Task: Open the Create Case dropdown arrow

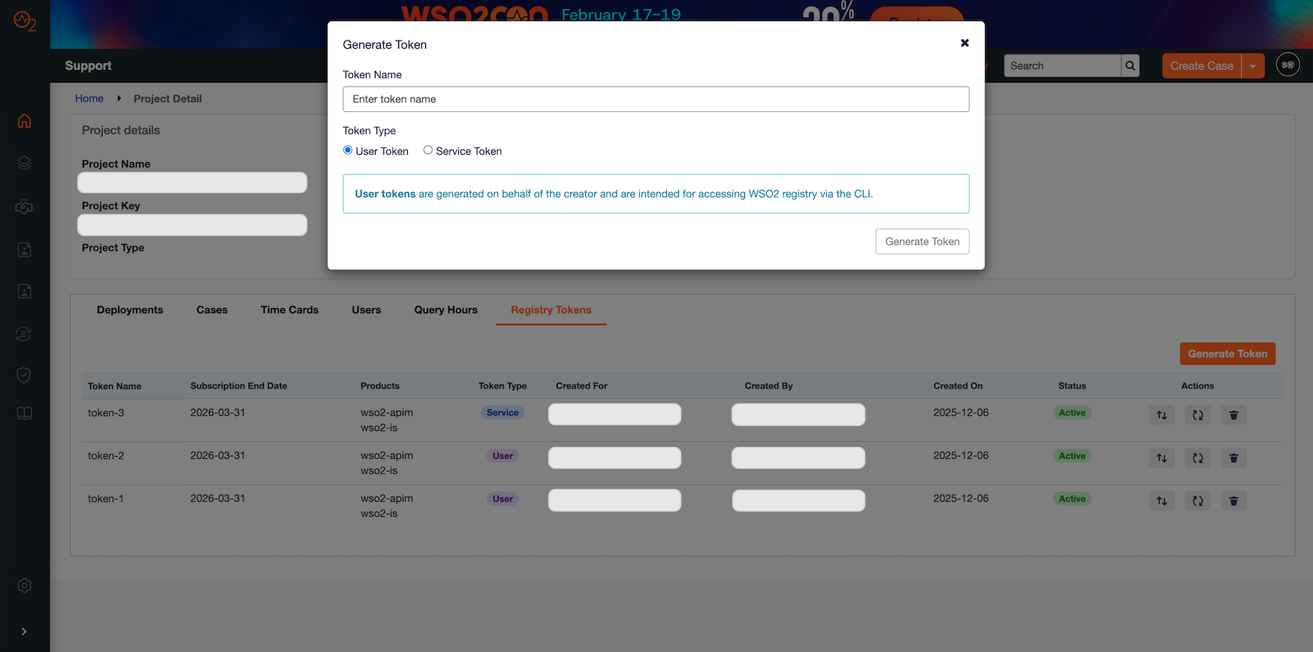Action: coord(1253,66)
